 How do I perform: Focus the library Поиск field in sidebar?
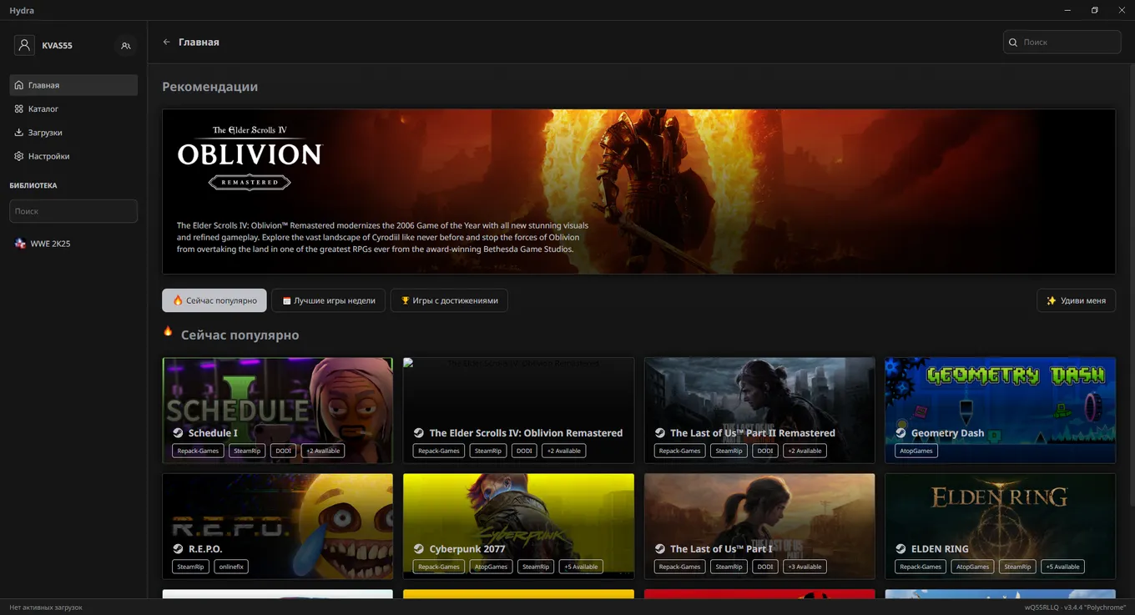click(73, 211)
